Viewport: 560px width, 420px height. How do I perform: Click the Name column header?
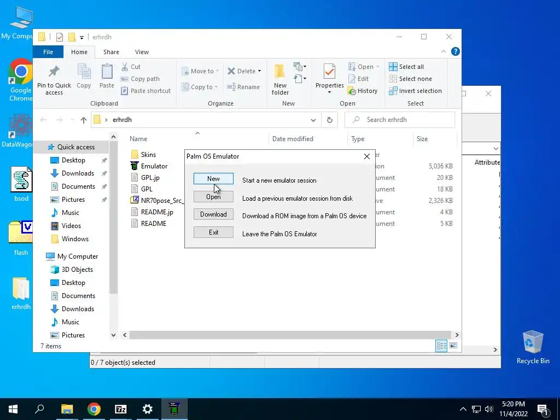(138, 139)
